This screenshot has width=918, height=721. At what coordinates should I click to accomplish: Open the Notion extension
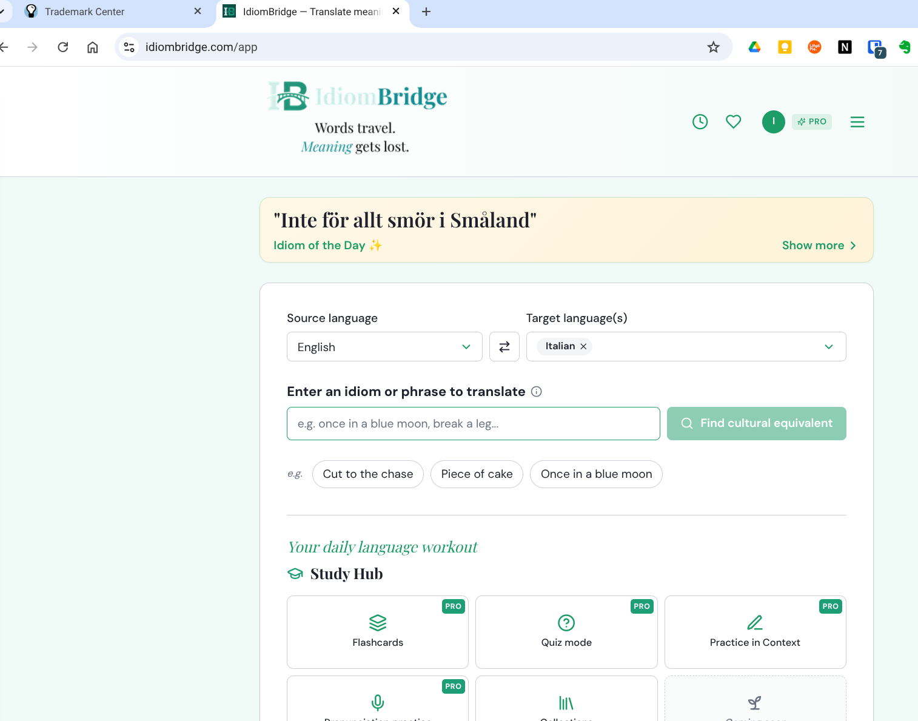pyautogui.click(x=845, y=47)
